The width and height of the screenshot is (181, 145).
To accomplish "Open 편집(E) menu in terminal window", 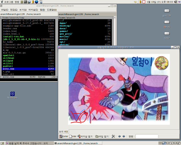I will pyautogui.click(x=14, y=10).
